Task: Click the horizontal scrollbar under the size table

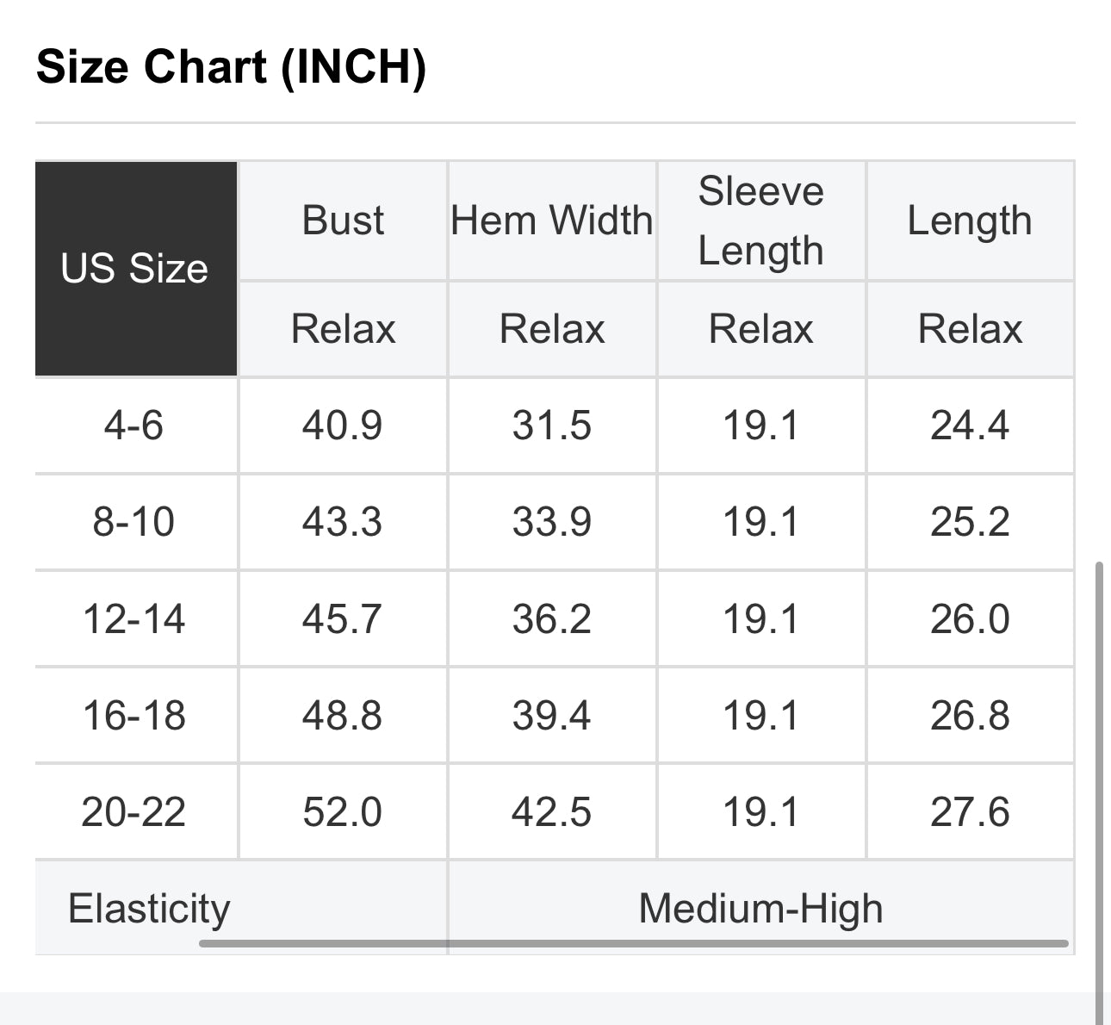Action: pos(634,944)
